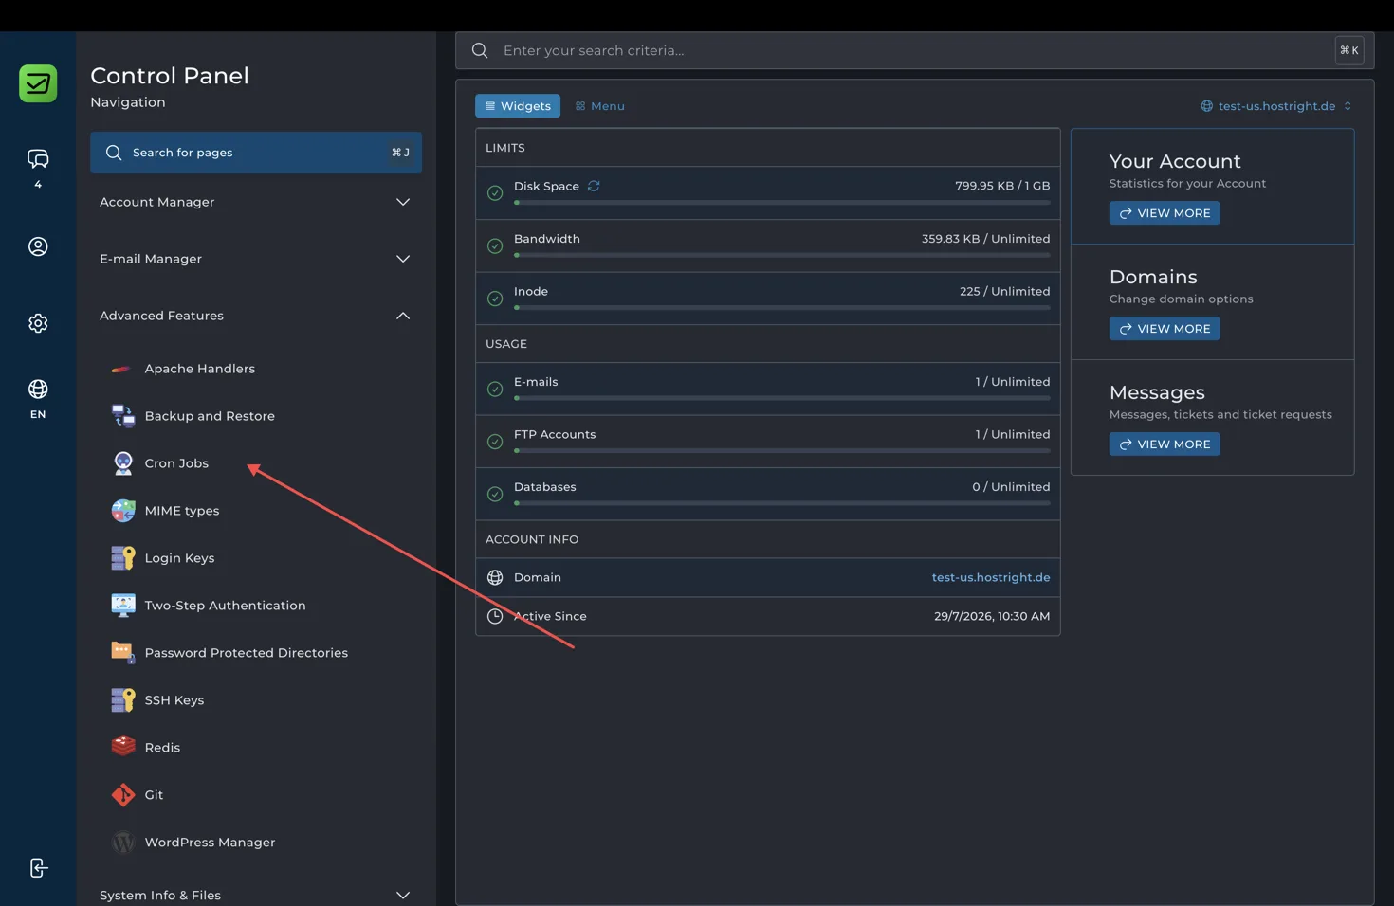
Task: Click the green Control Panel logo icon
Action: (x=38, y=83)
